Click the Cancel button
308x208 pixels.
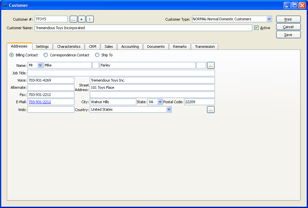(x=288, y=27)
